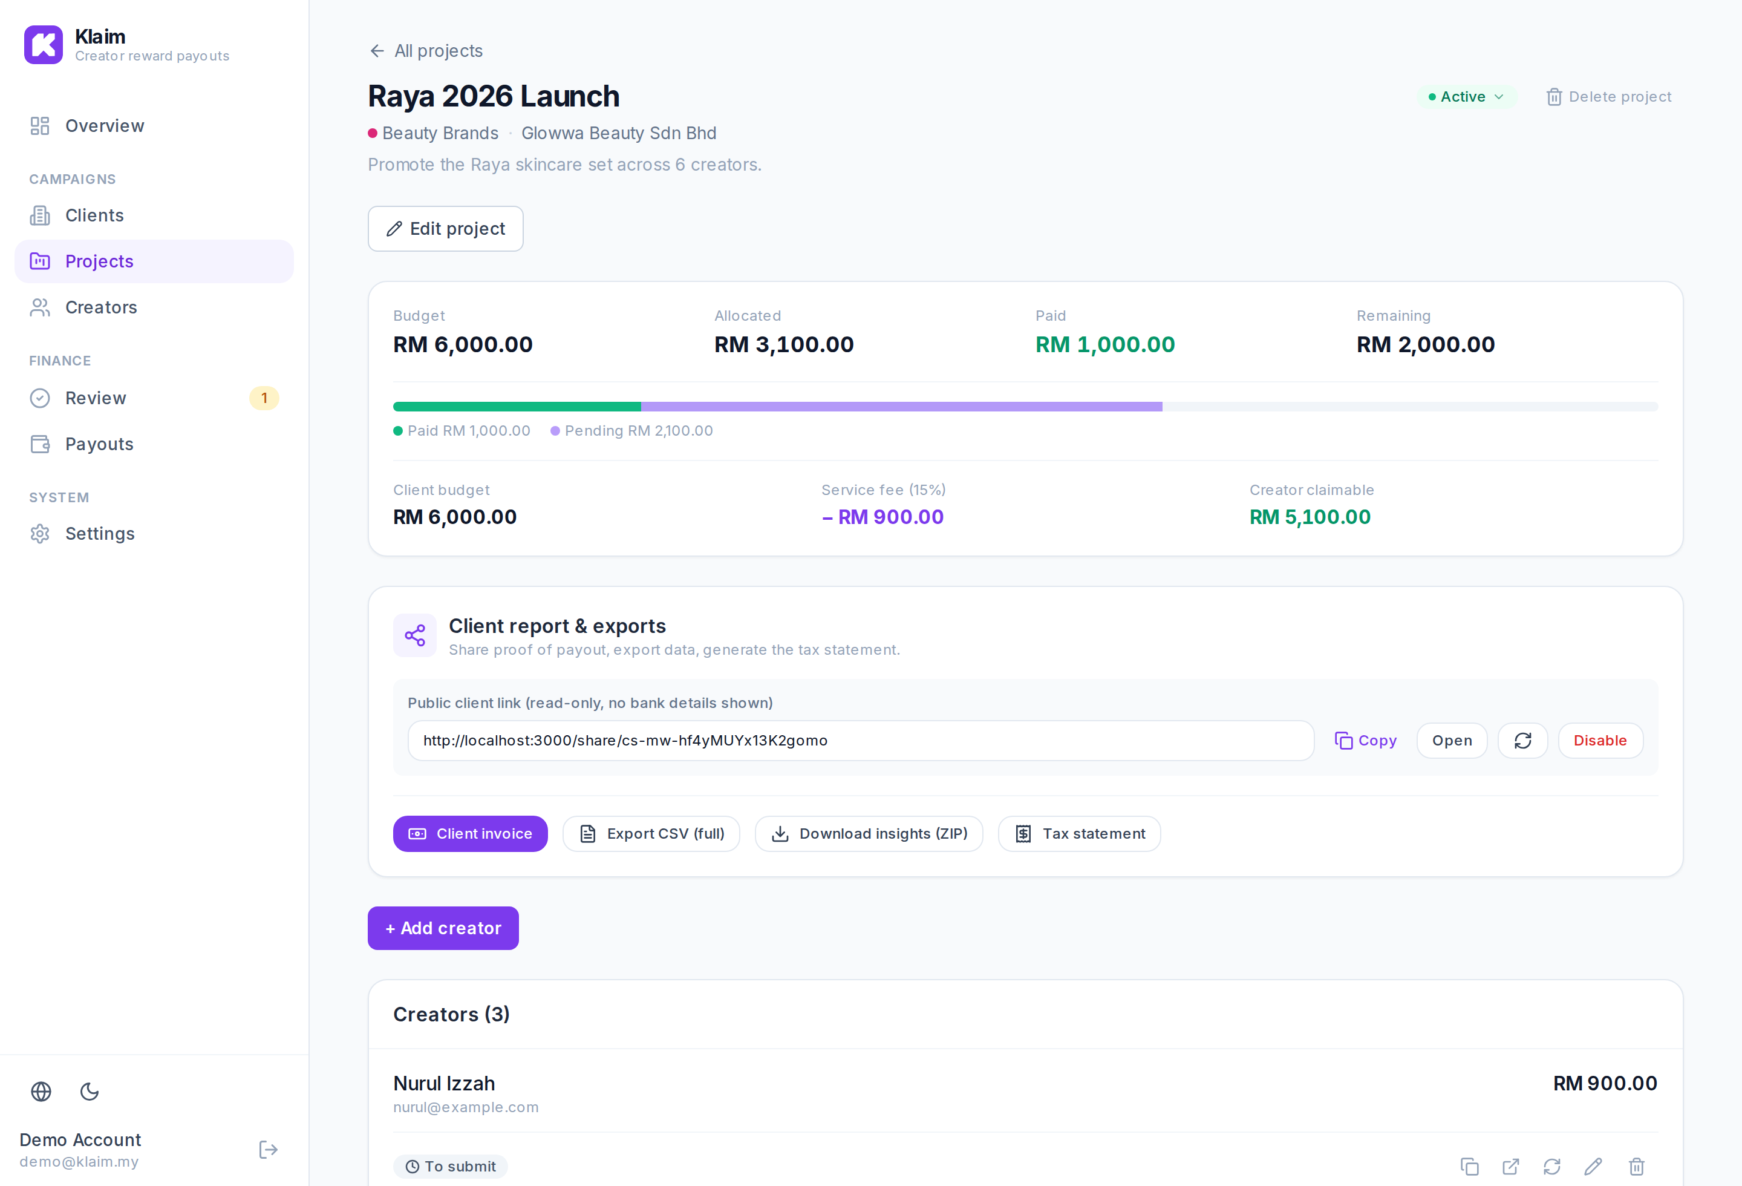
Task: Open the Tax statement
Action: 1080,834
